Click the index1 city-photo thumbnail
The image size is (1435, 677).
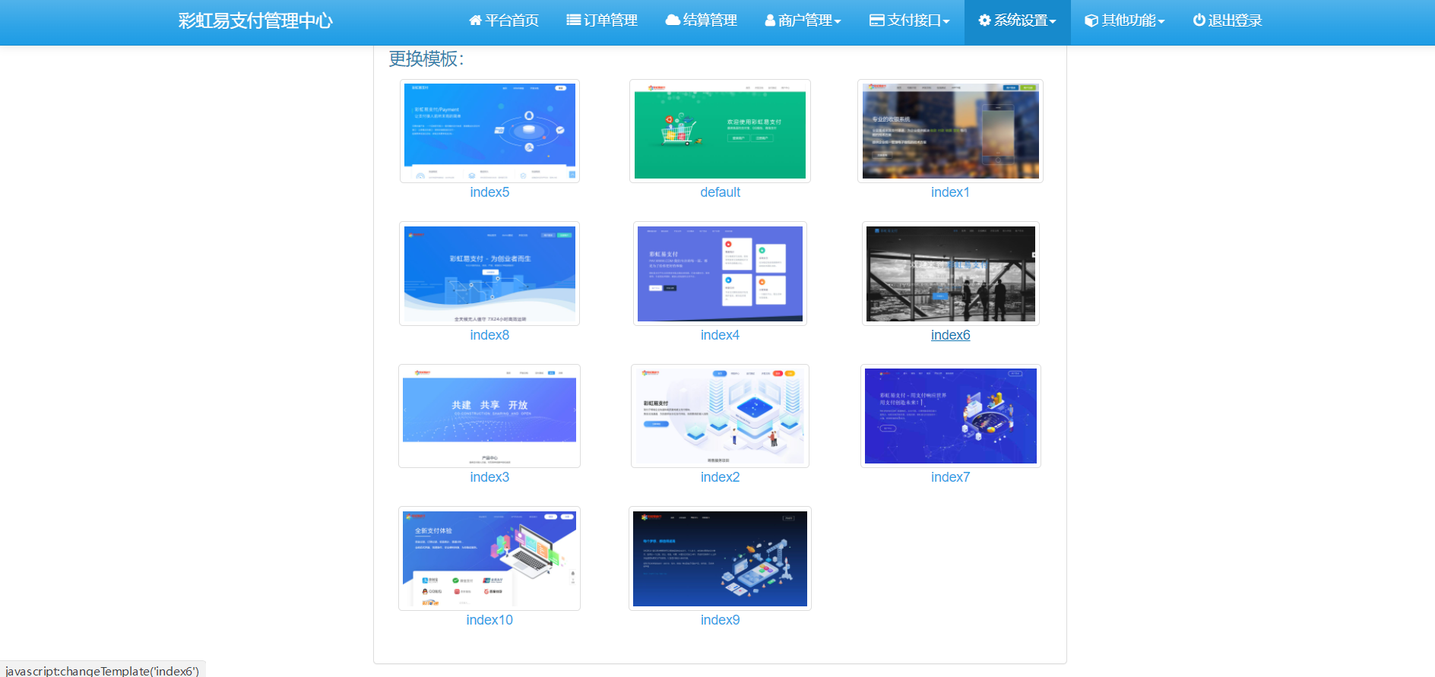(x=950, y=131)
